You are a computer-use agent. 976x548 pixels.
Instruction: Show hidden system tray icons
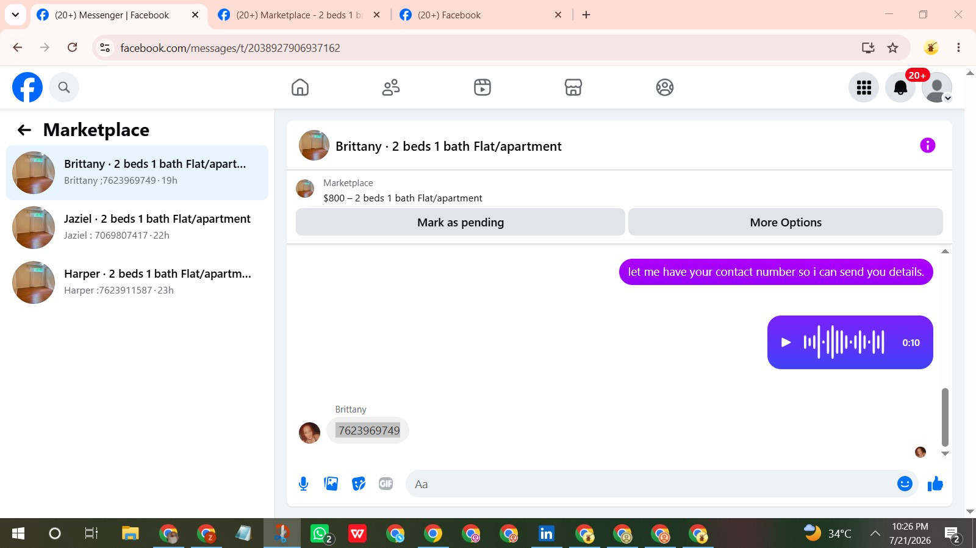click(875, 534)
